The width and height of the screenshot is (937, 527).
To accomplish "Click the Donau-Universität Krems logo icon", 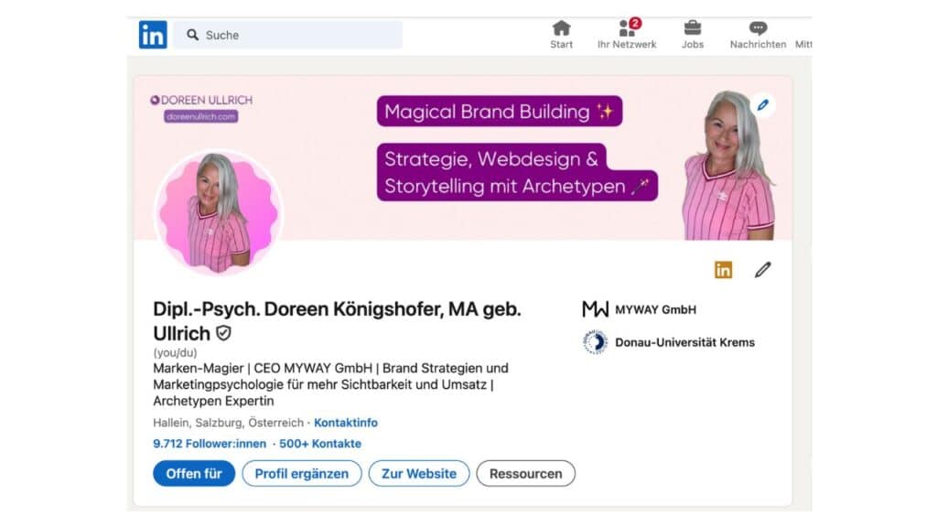I will pyautogui.click(x=595, y=342).
